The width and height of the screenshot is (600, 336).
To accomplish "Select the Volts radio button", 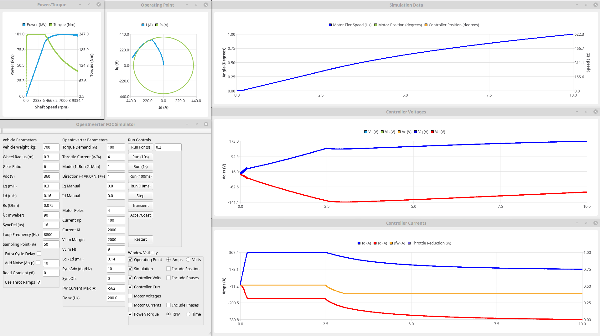I will [x=188, y=260].
